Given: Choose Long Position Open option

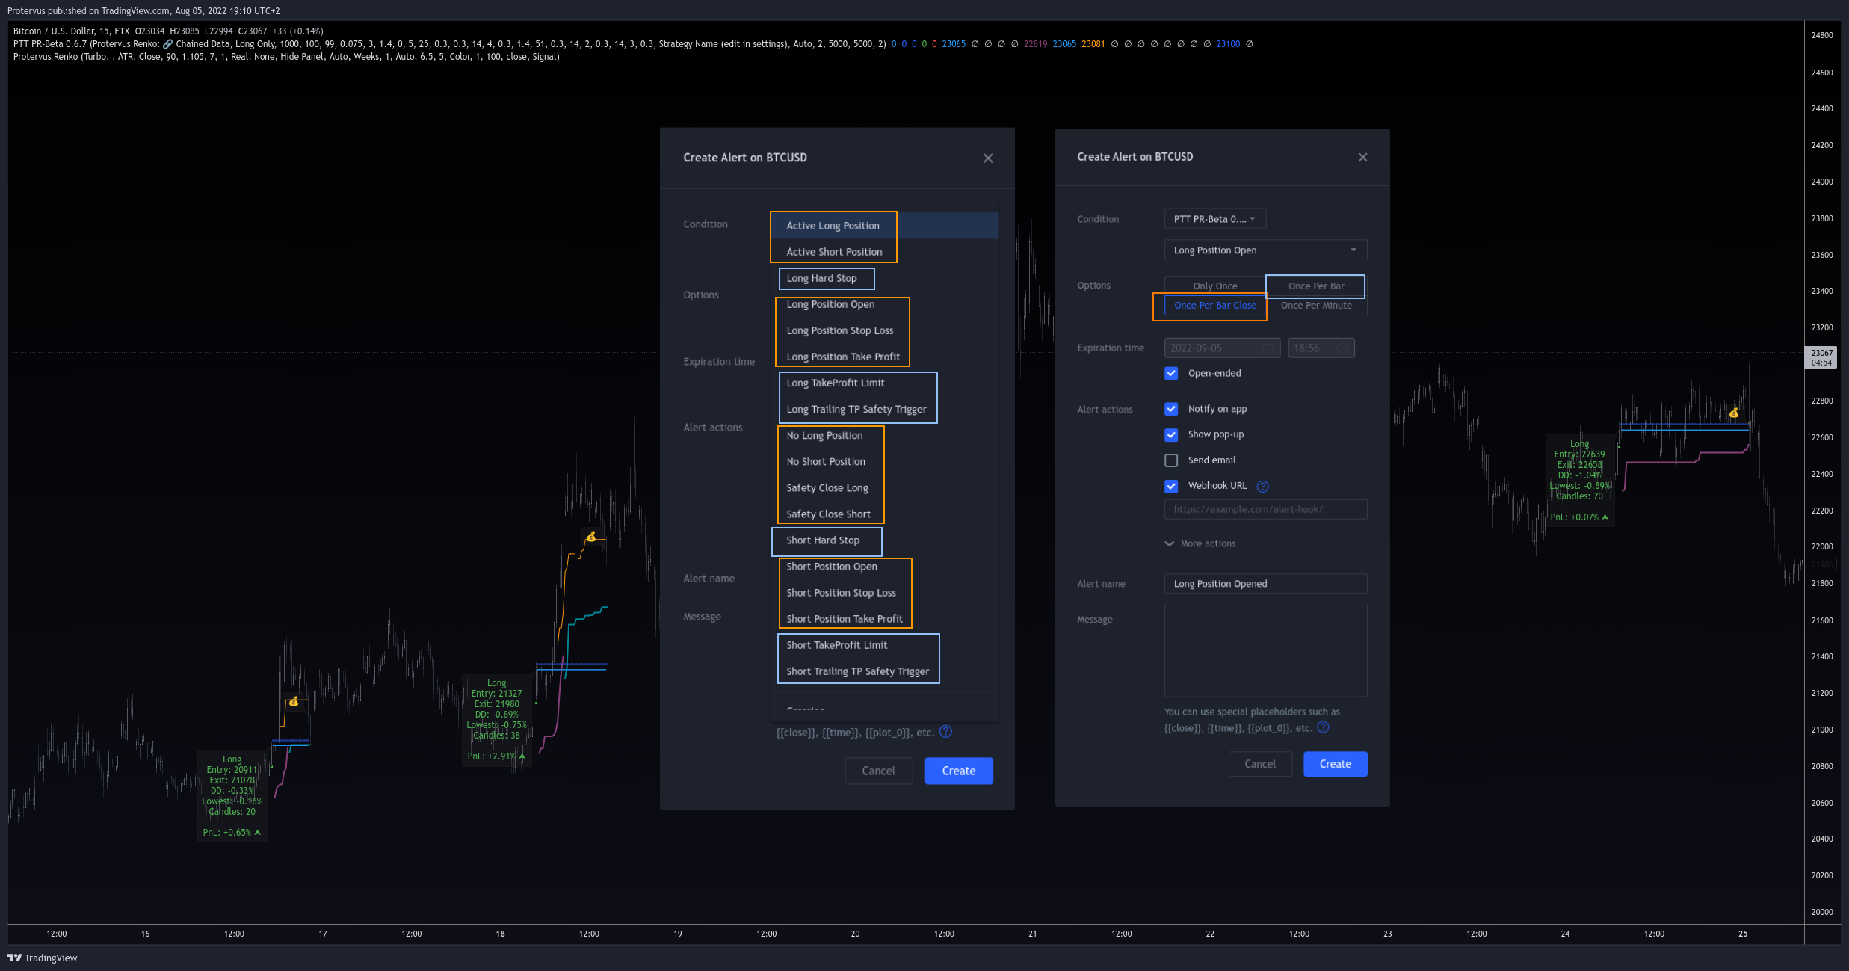Looking at the screenshot, I should 885,304.
